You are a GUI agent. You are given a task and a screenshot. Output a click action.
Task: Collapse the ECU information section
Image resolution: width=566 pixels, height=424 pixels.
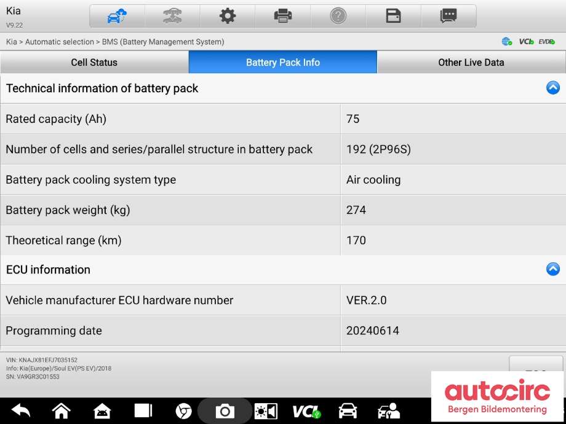552,269
